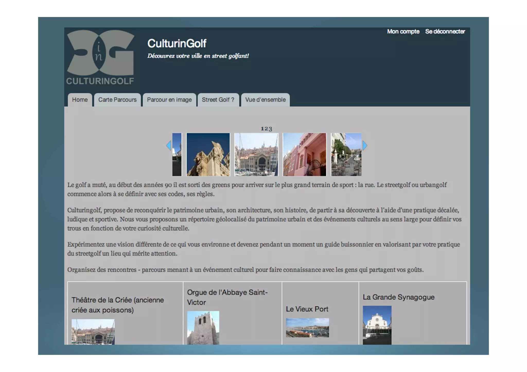The image size is (527, 372).
Task: Open the Parcour en image tab
Action: [x=169, y=100]
